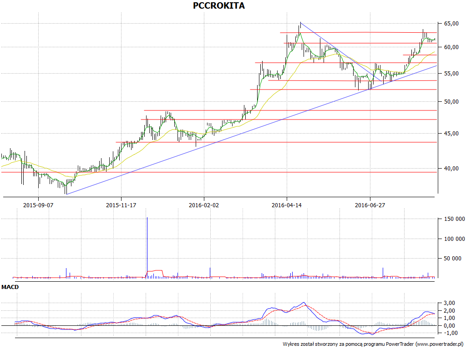Screen dimensions: 466x349
Task: Click the 2016-02-02 date label
Action: (204, 205)
